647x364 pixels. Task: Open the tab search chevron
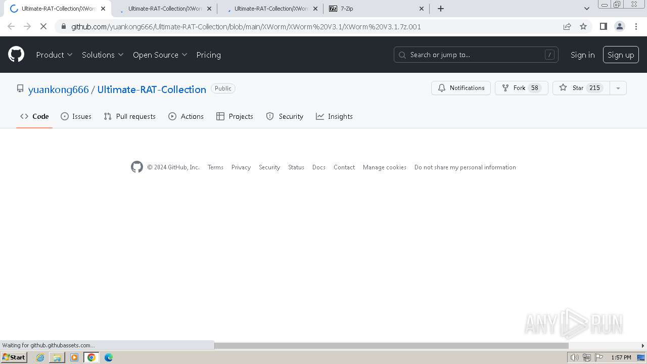click(586, 9)
